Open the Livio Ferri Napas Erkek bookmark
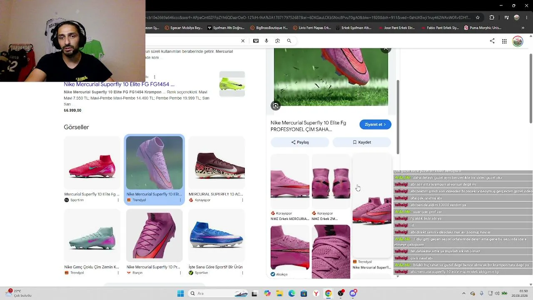This screenshot has height=300, width=533. point(312,28)
